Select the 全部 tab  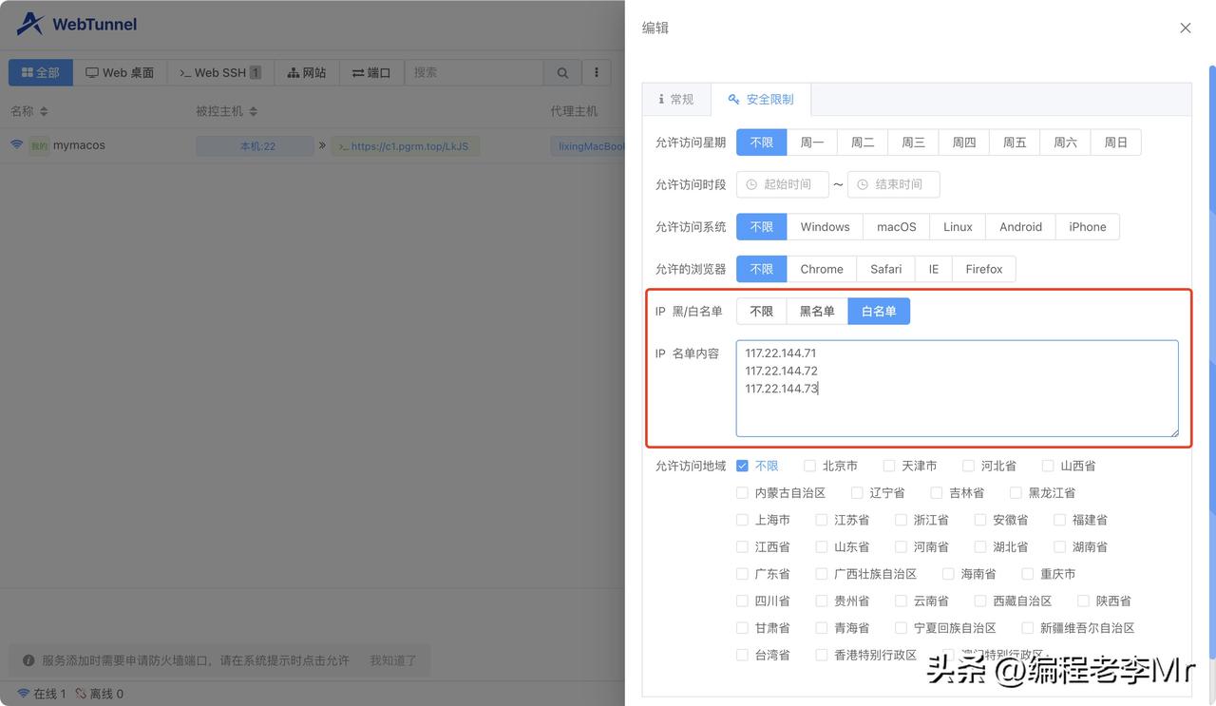(x=40, y=71)
